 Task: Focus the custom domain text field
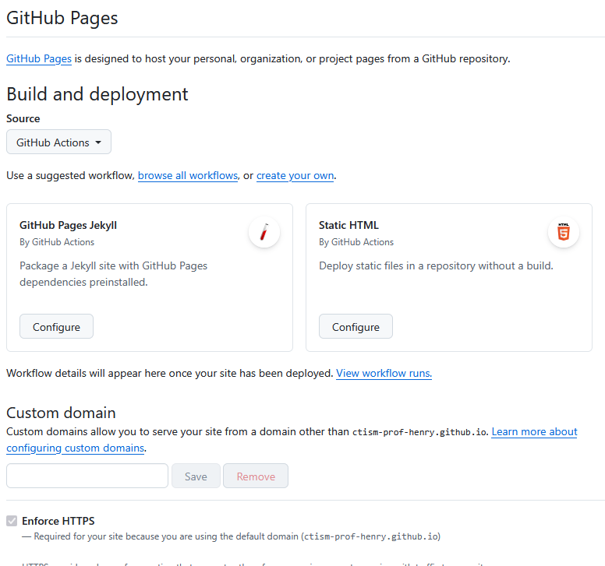click(x=87, y=476)
